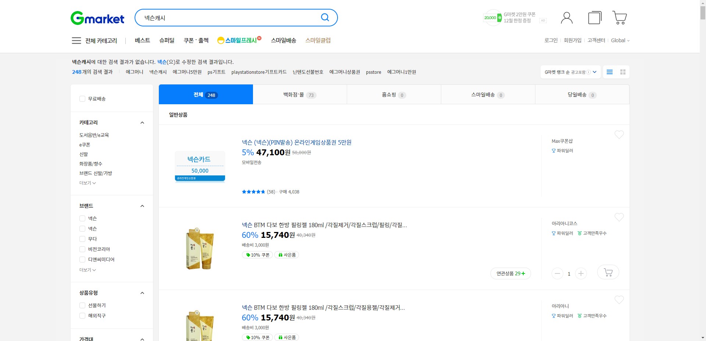Collapse the 상품유형 filter section
This screenshot has height=341, width=706.
(x=142, y=293)
